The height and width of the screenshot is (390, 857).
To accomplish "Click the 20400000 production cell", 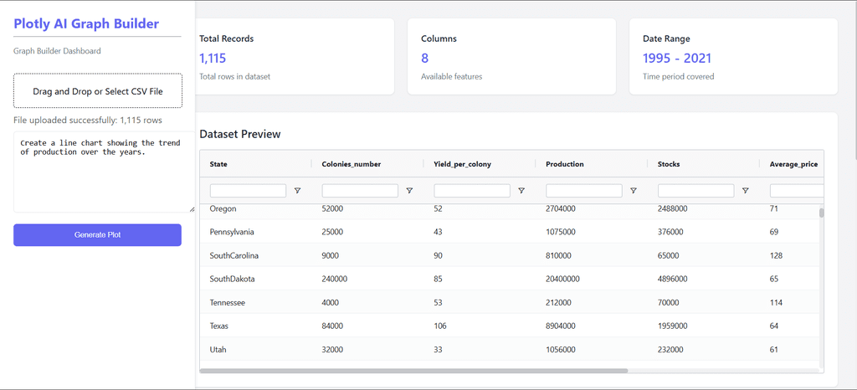I will point(563,280).
